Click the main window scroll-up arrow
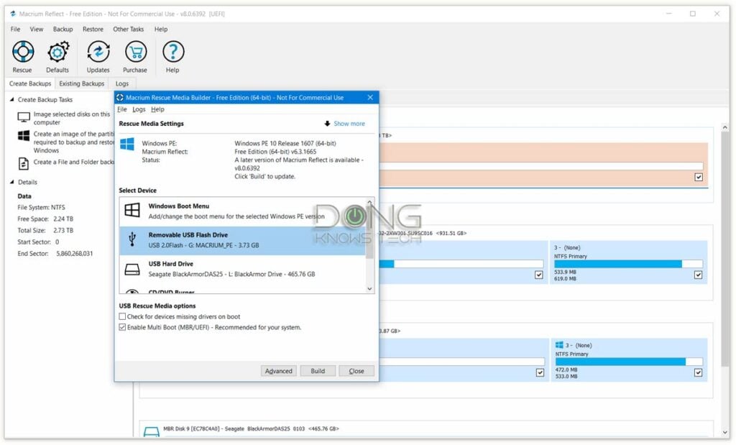Image resolution: width=736 pixels, height=445 pixels. pos(724,127)
